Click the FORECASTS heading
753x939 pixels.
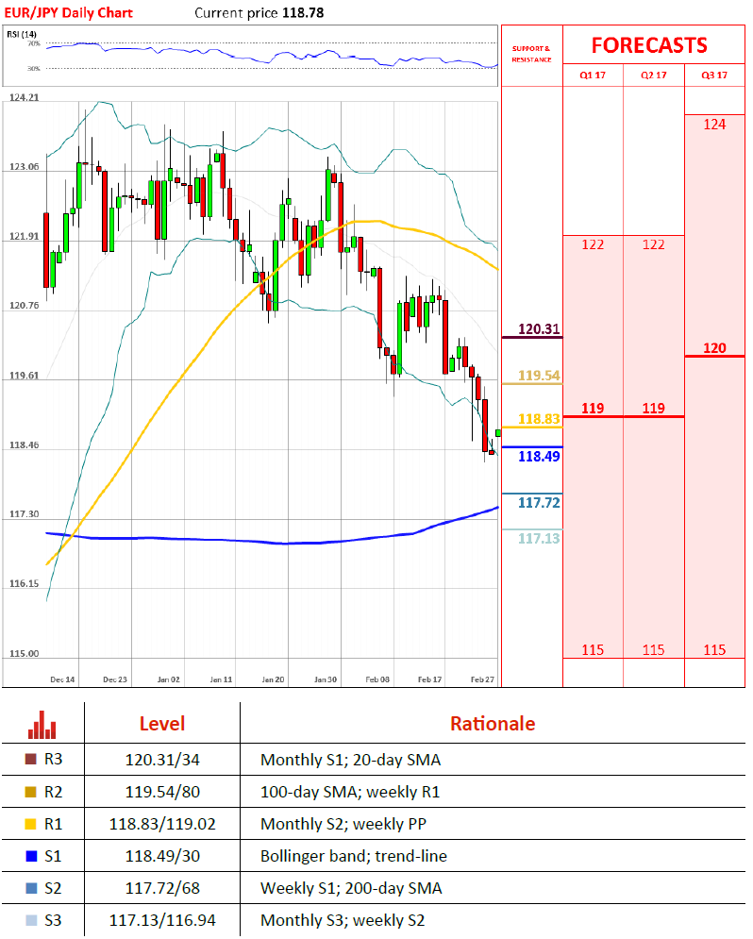pos(649,45)
